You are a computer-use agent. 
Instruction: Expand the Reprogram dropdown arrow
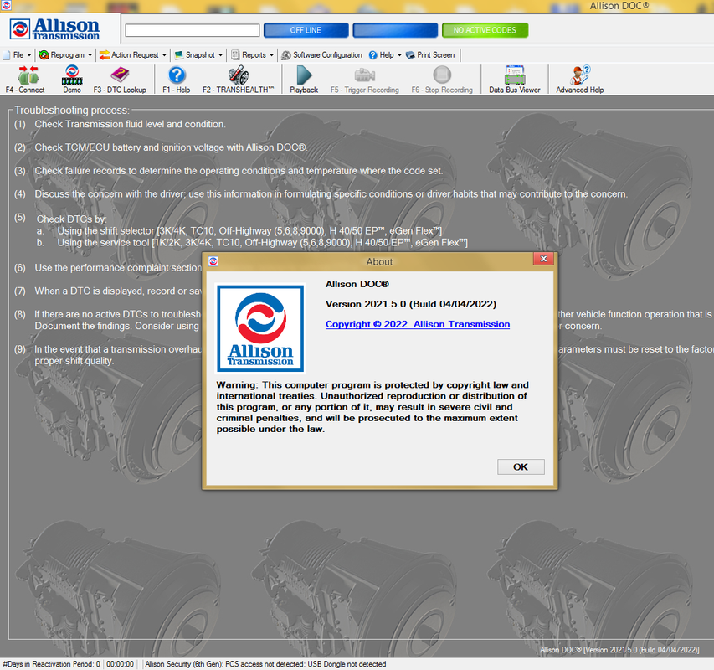coord(90,55)
